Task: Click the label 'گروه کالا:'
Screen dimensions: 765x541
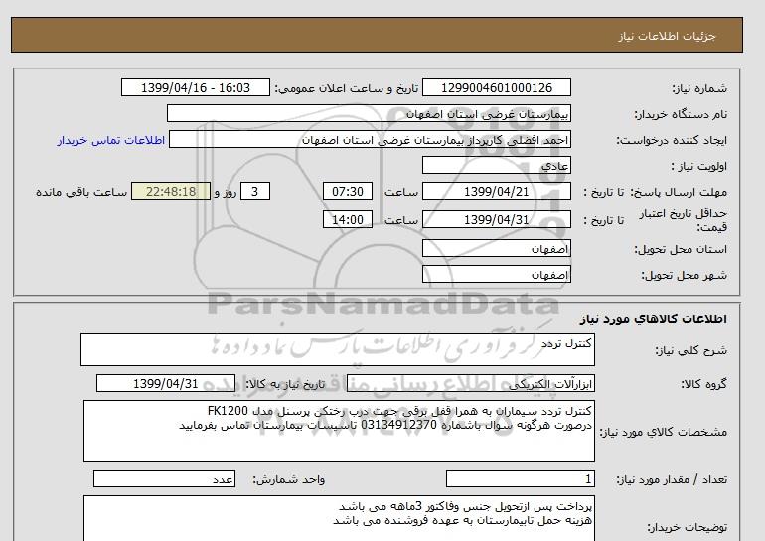Action: (704, 384)
